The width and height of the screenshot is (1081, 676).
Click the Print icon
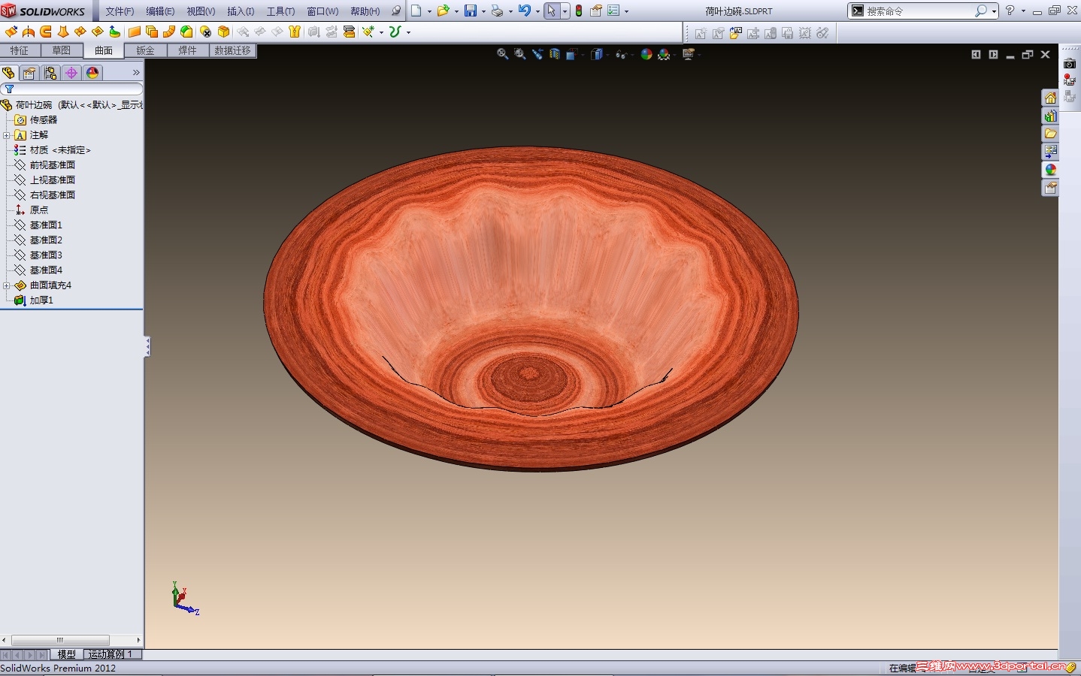(497, 11)
